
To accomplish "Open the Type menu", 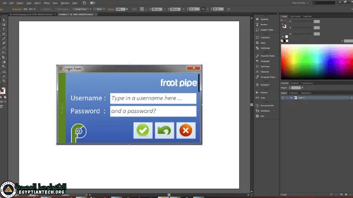I will click(x=29, y=3).
